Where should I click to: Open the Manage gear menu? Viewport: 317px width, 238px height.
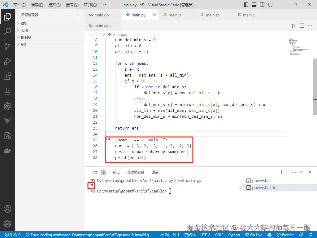pos(7,224)
